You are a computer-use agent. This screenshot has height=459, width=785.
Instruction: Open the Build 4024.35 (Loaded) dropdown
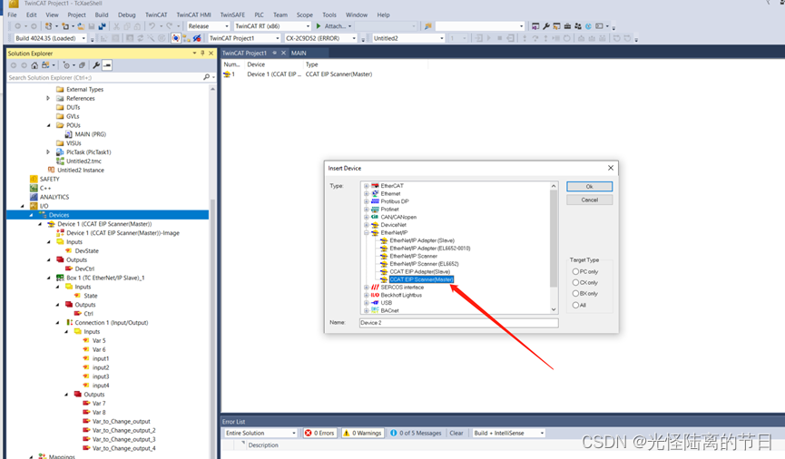coord(83,38)
